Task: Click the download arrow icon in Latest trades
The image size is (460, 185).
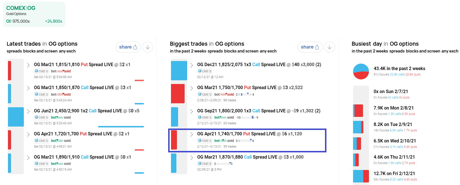Action: coord(148,47)
